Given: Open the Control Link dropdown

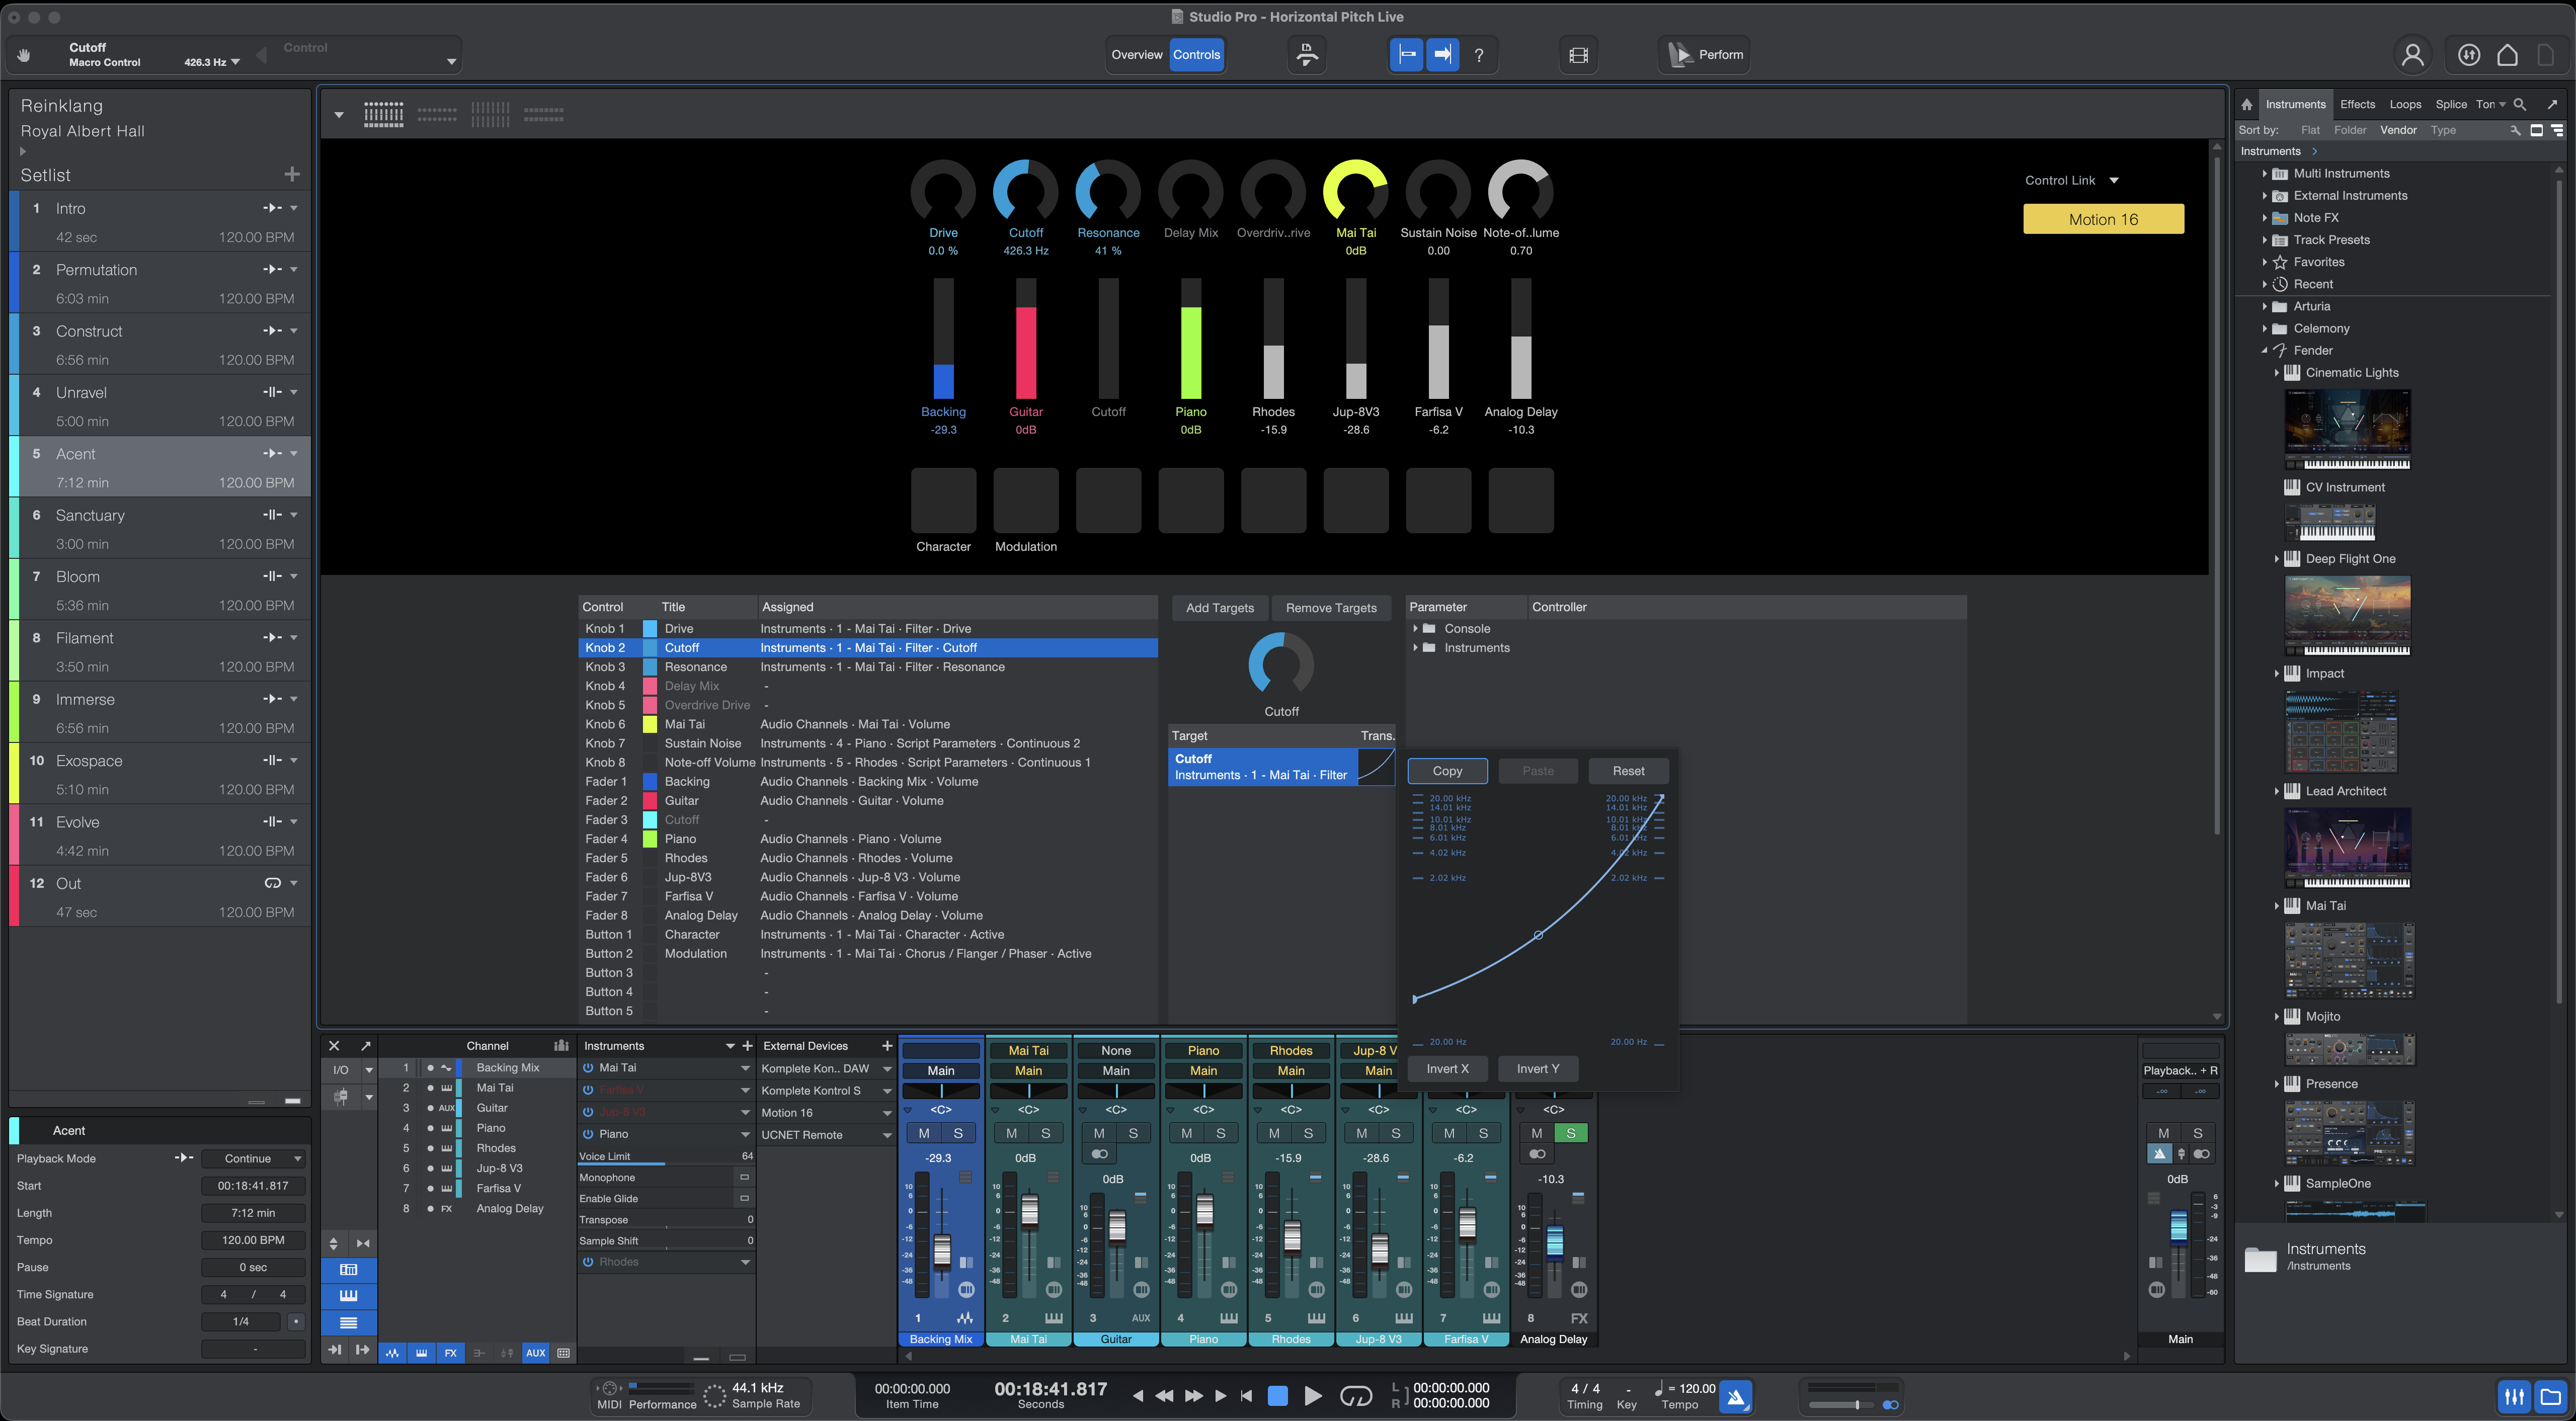Looking at the screenshot, I should coord(2114,181).
